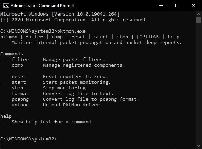
Task: Click the 'comp' command in Commands list
Action: point(17,65)
